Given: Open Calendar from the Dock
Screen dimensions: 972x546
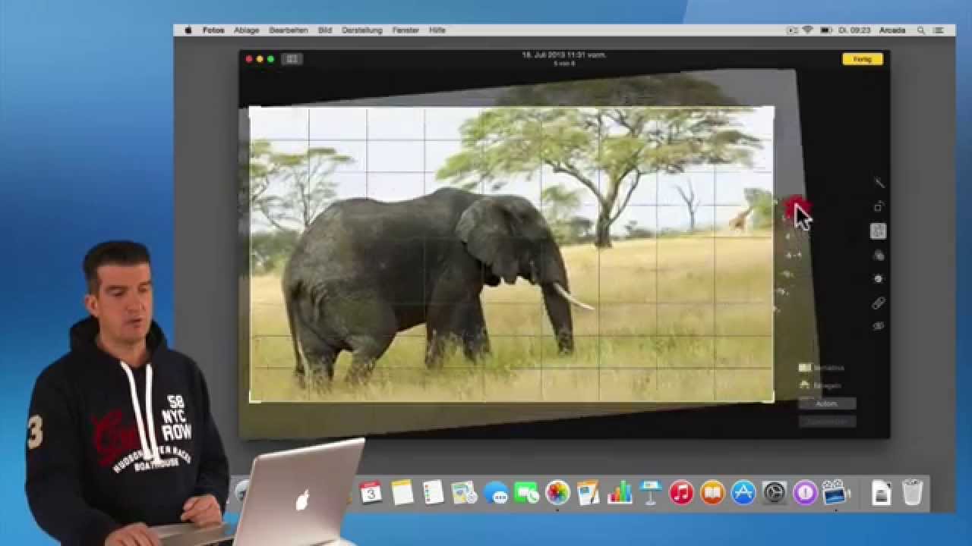Looking at the screenshot, I should [x=371, y=493].
